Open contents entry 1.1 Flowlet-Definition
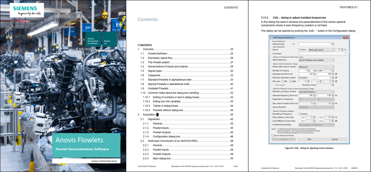The width and height of the screenshot is (371, 172). pos(187,54)
